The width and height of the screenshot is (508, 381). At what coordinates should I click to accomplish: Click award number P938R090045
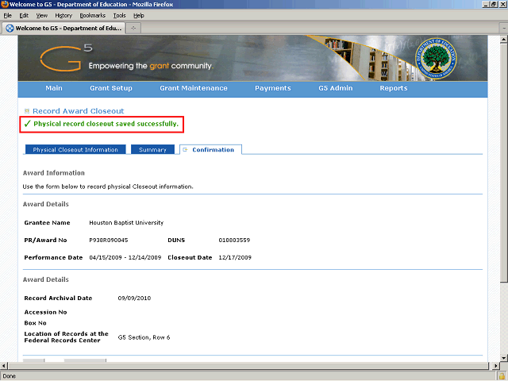(109, 240)
